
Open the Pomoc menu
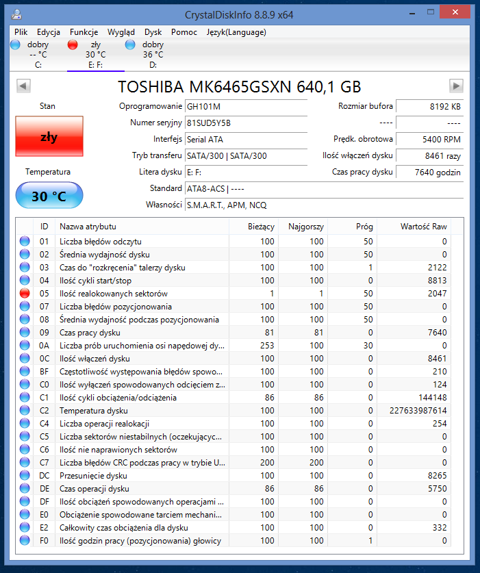tap(184, 32)
